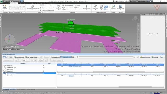Switch to Quantification Workbook bottom tab
This screenshot has height=94, width=167.
tap(9, 89)
